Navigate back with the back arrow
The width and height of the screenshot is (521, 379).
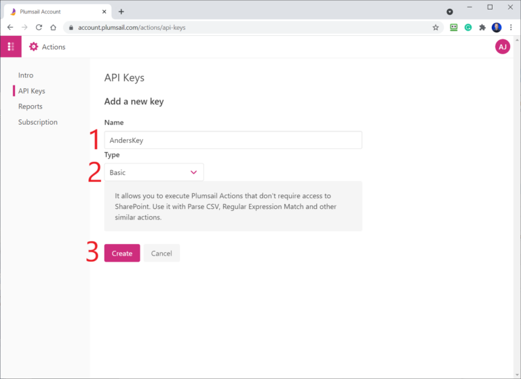10,28
